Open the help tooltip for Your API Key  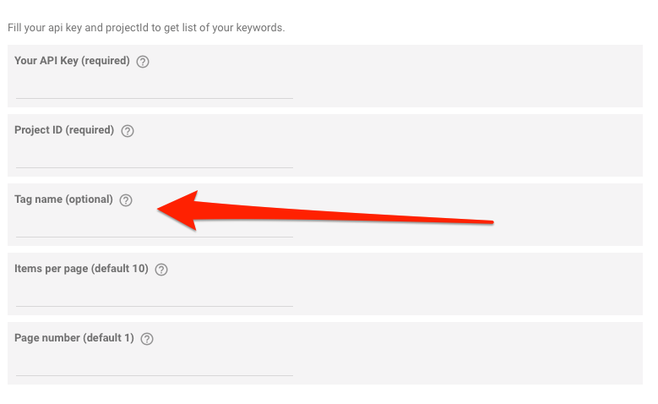pyautogui.click(x=143, y=62)
